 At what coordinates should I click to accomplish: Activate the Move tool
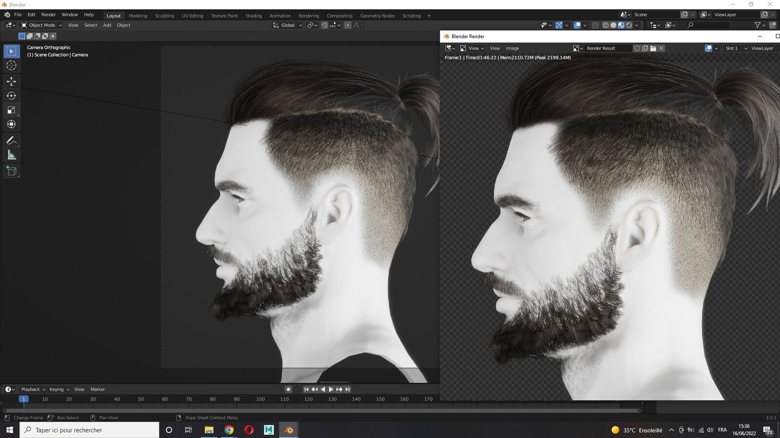(11, 81)
